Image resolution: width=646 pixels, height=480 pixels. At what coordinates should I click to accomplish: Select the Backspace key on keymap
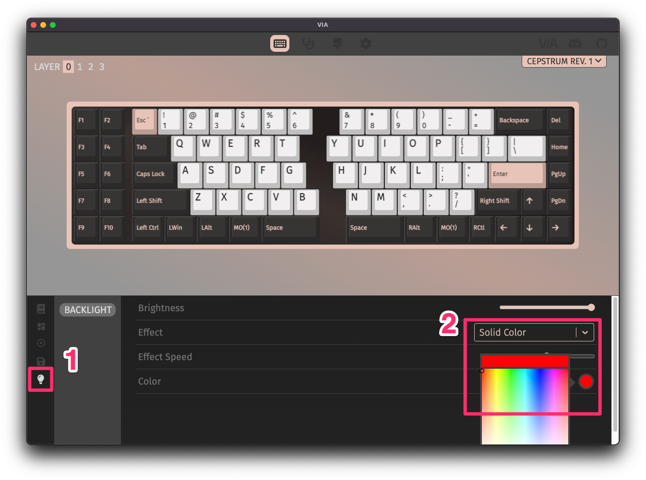tap(519, 120)
